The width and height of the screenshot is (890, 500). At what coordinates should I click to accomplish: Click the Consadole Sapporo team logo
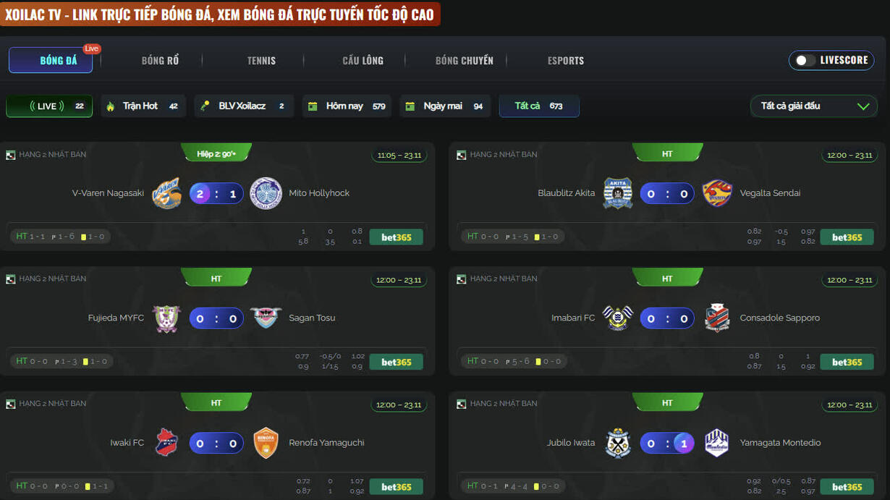(717, 318)
